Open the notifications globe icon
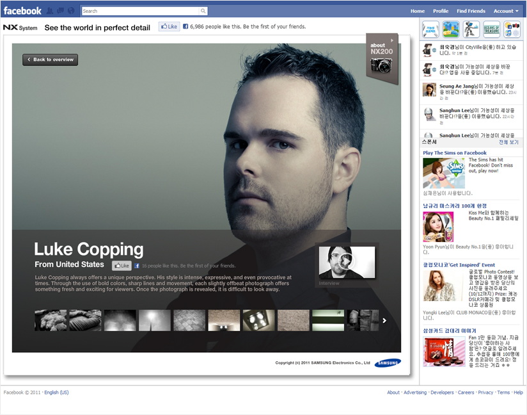The image size is (527, 415). tap(71, 11)
